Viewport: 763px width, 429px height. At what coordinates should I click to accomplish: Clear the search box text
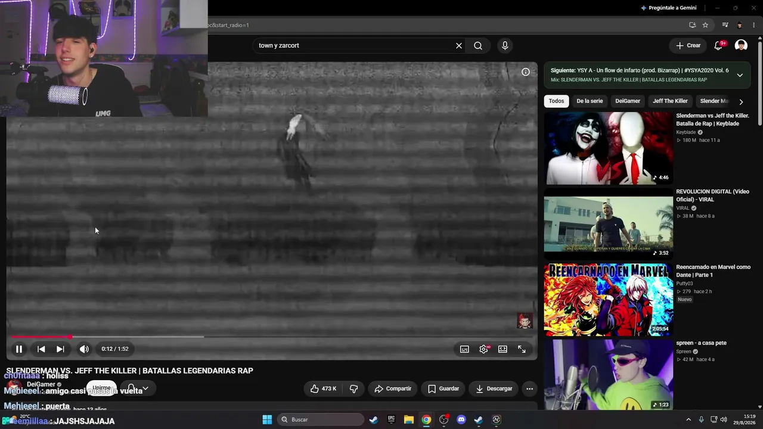pos(459,45)
